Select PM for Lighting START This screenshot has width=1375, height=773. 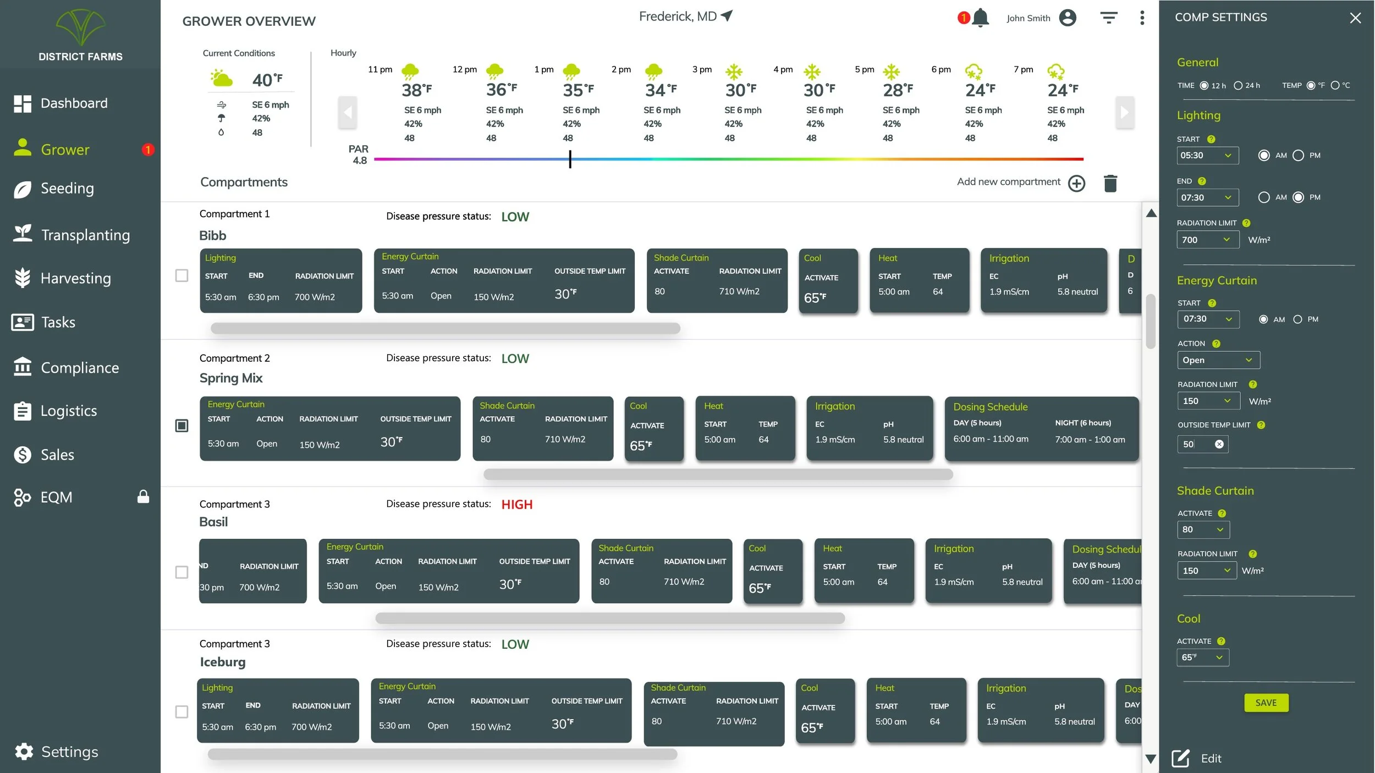click(x=1299, y=156)
